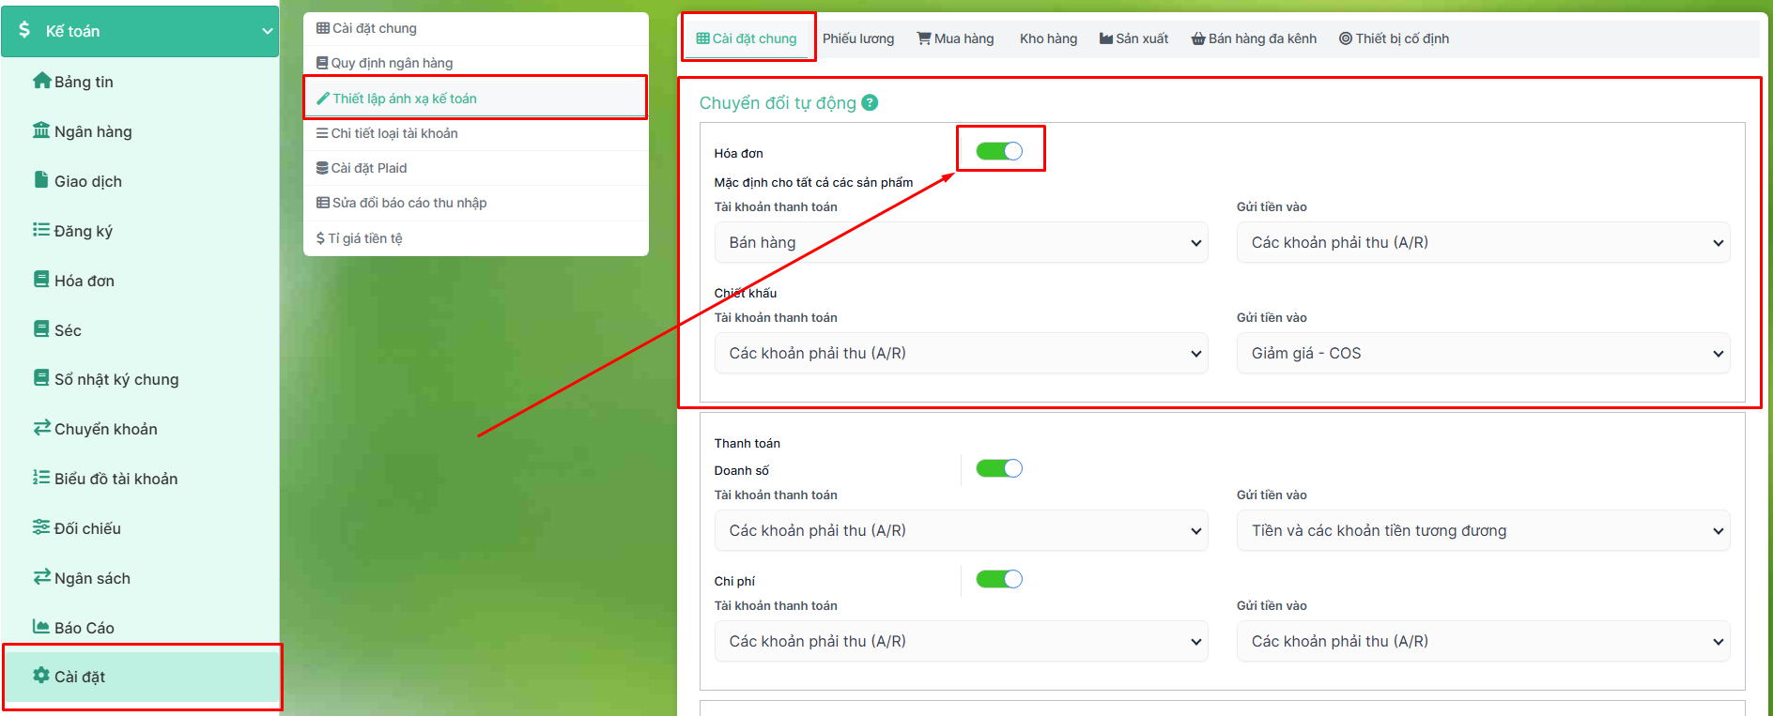
Task: Toggle the Hóa đơn automatic conversion switch
Action: (998, 151)
